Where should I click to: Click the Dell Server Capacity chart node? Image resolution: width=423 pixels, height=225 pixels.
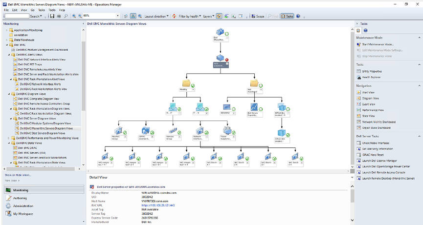[254, 107]
